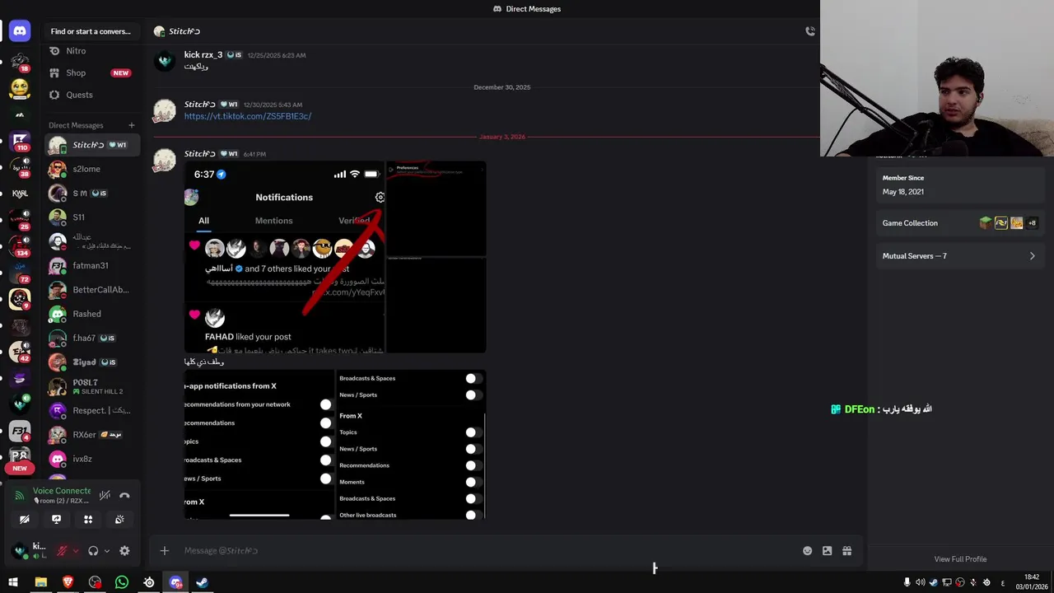Open the Respect. conversation
This screenshot has height=593, width=1054.
pos(92,410)
